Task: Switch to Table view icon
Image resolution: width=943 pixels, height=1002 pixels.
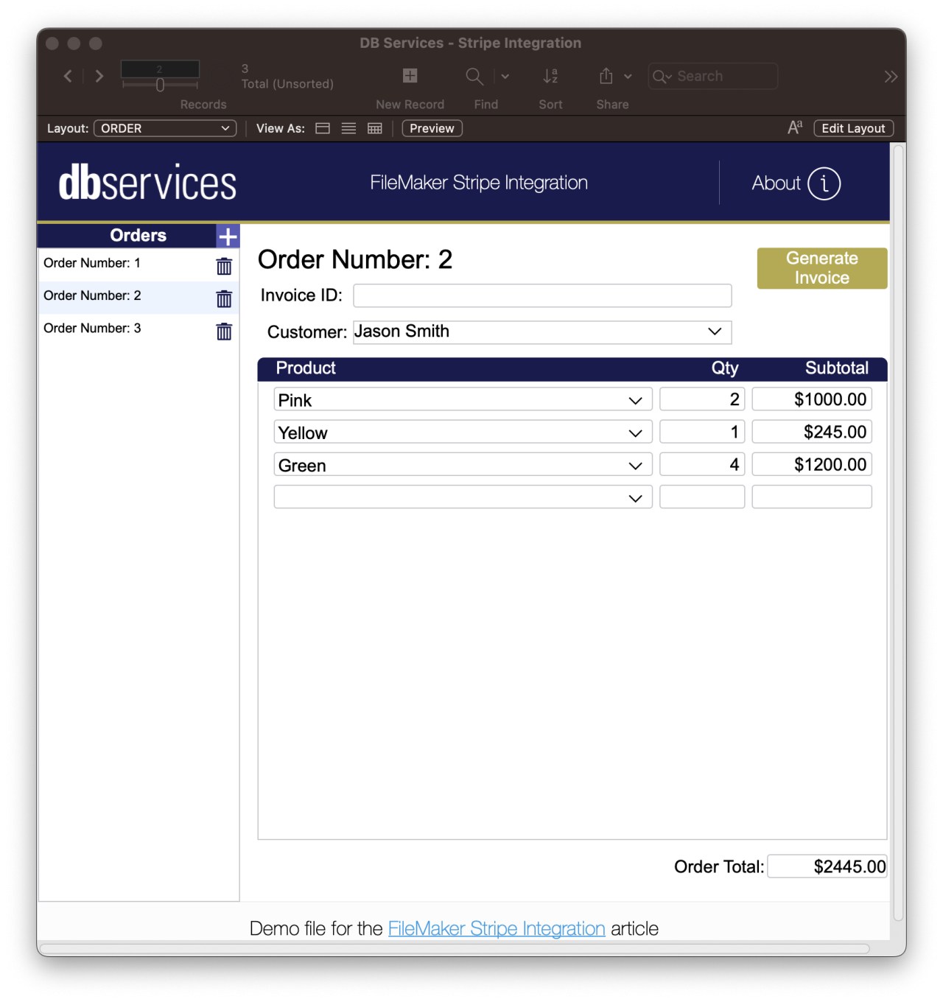Action: pyautogui.click(x=375, y=128)
